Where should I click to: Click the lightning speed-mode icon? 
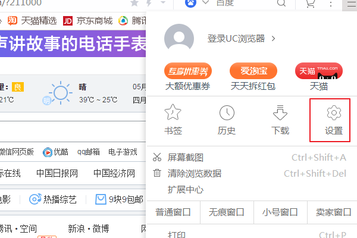coord(149,3)
